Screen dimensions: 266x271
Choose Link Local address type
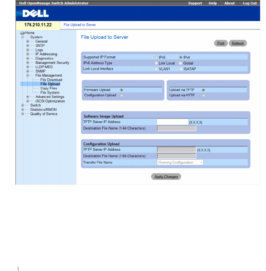pos(156,63)
